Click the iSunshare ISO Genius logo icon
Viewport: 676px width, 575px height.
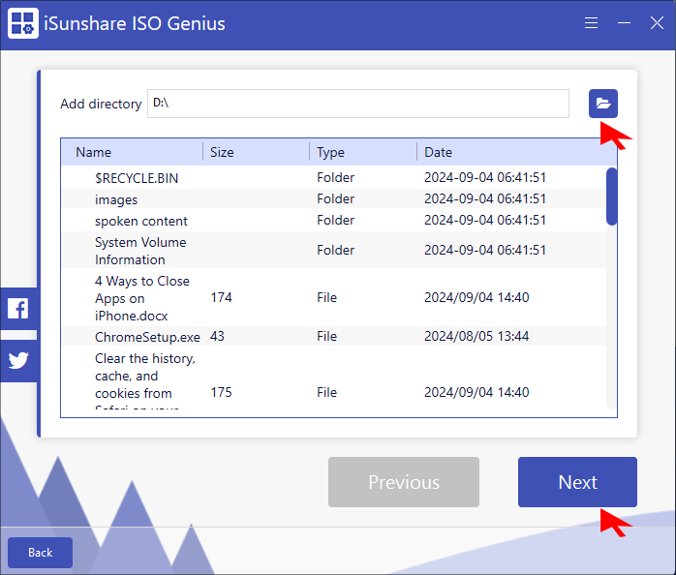pyautogui.click(x=23, y=24)
